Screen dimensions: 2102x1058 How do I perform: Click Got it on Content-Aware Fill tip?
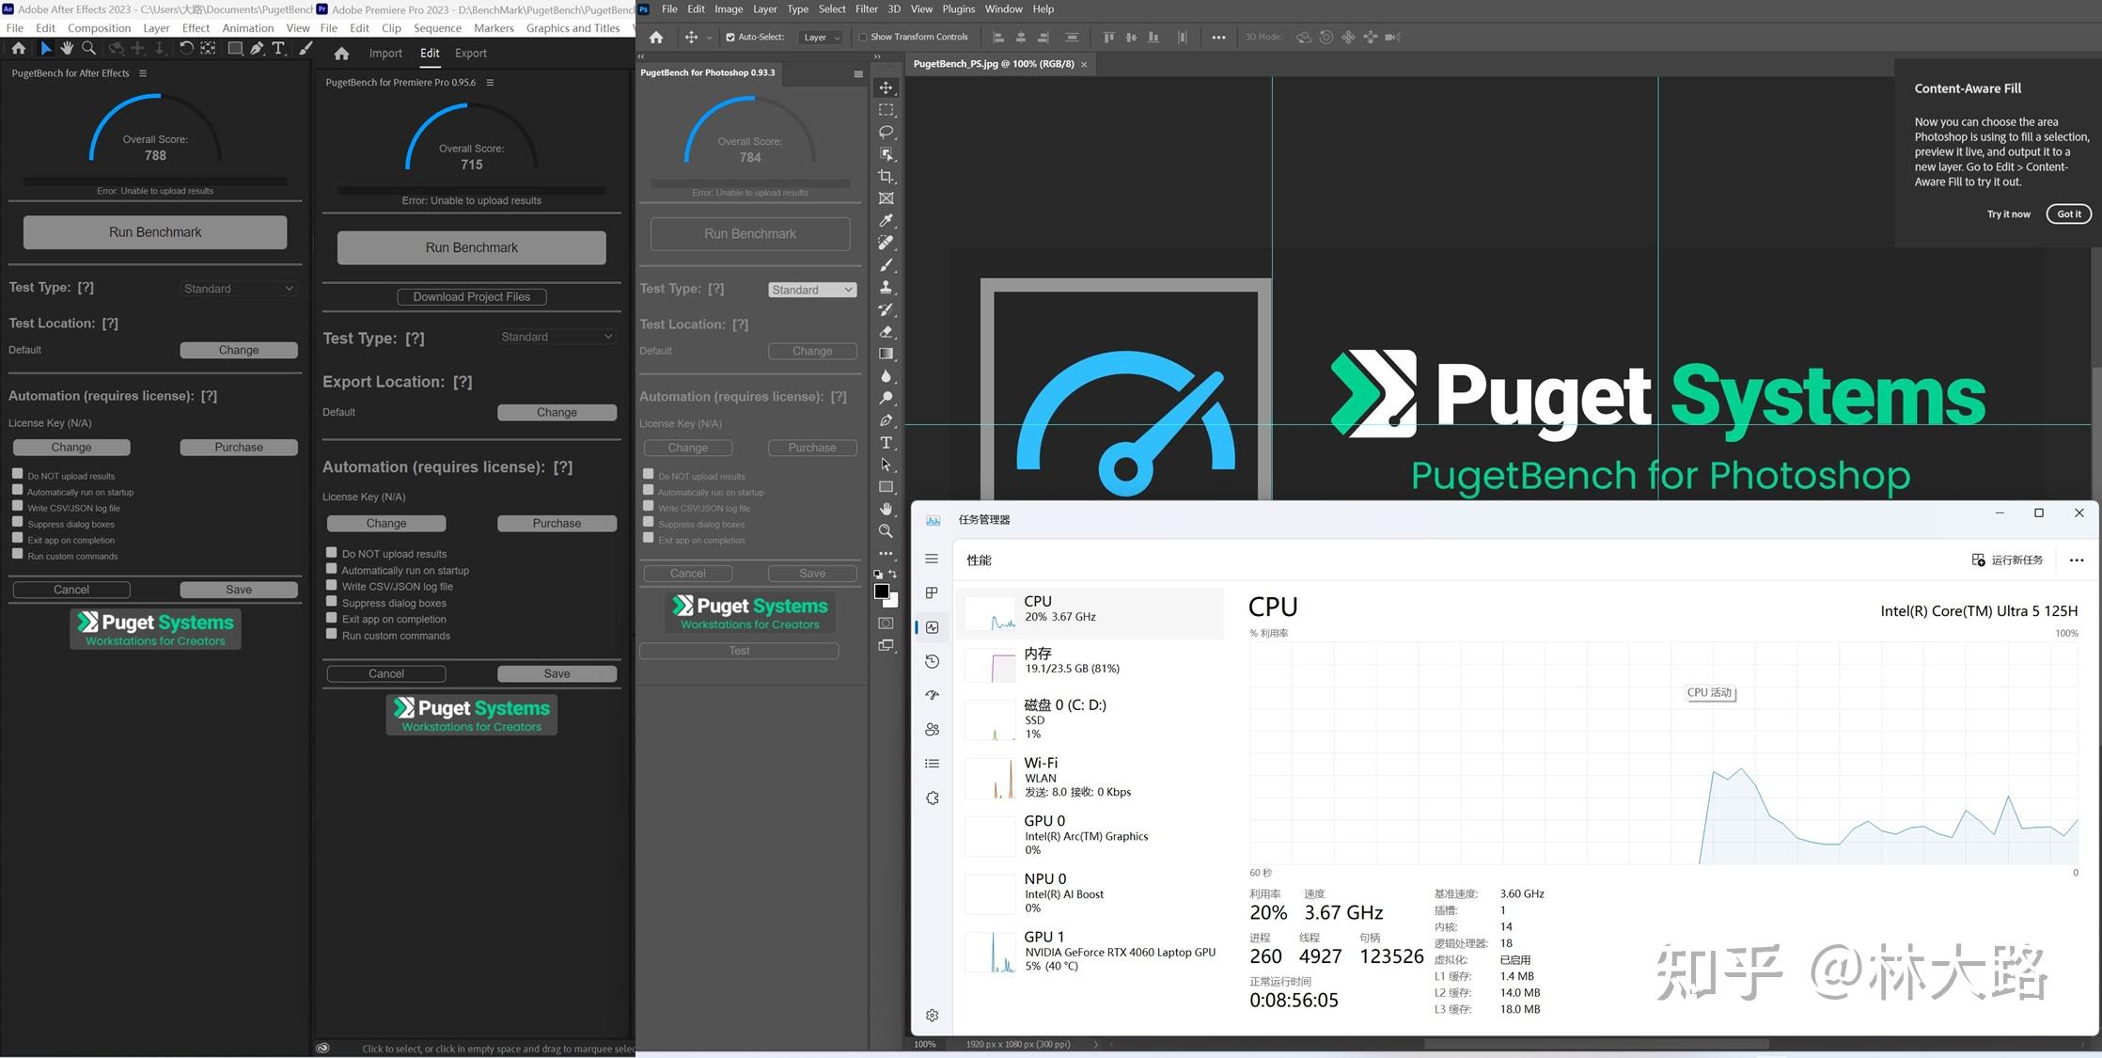coord(2068,213)
